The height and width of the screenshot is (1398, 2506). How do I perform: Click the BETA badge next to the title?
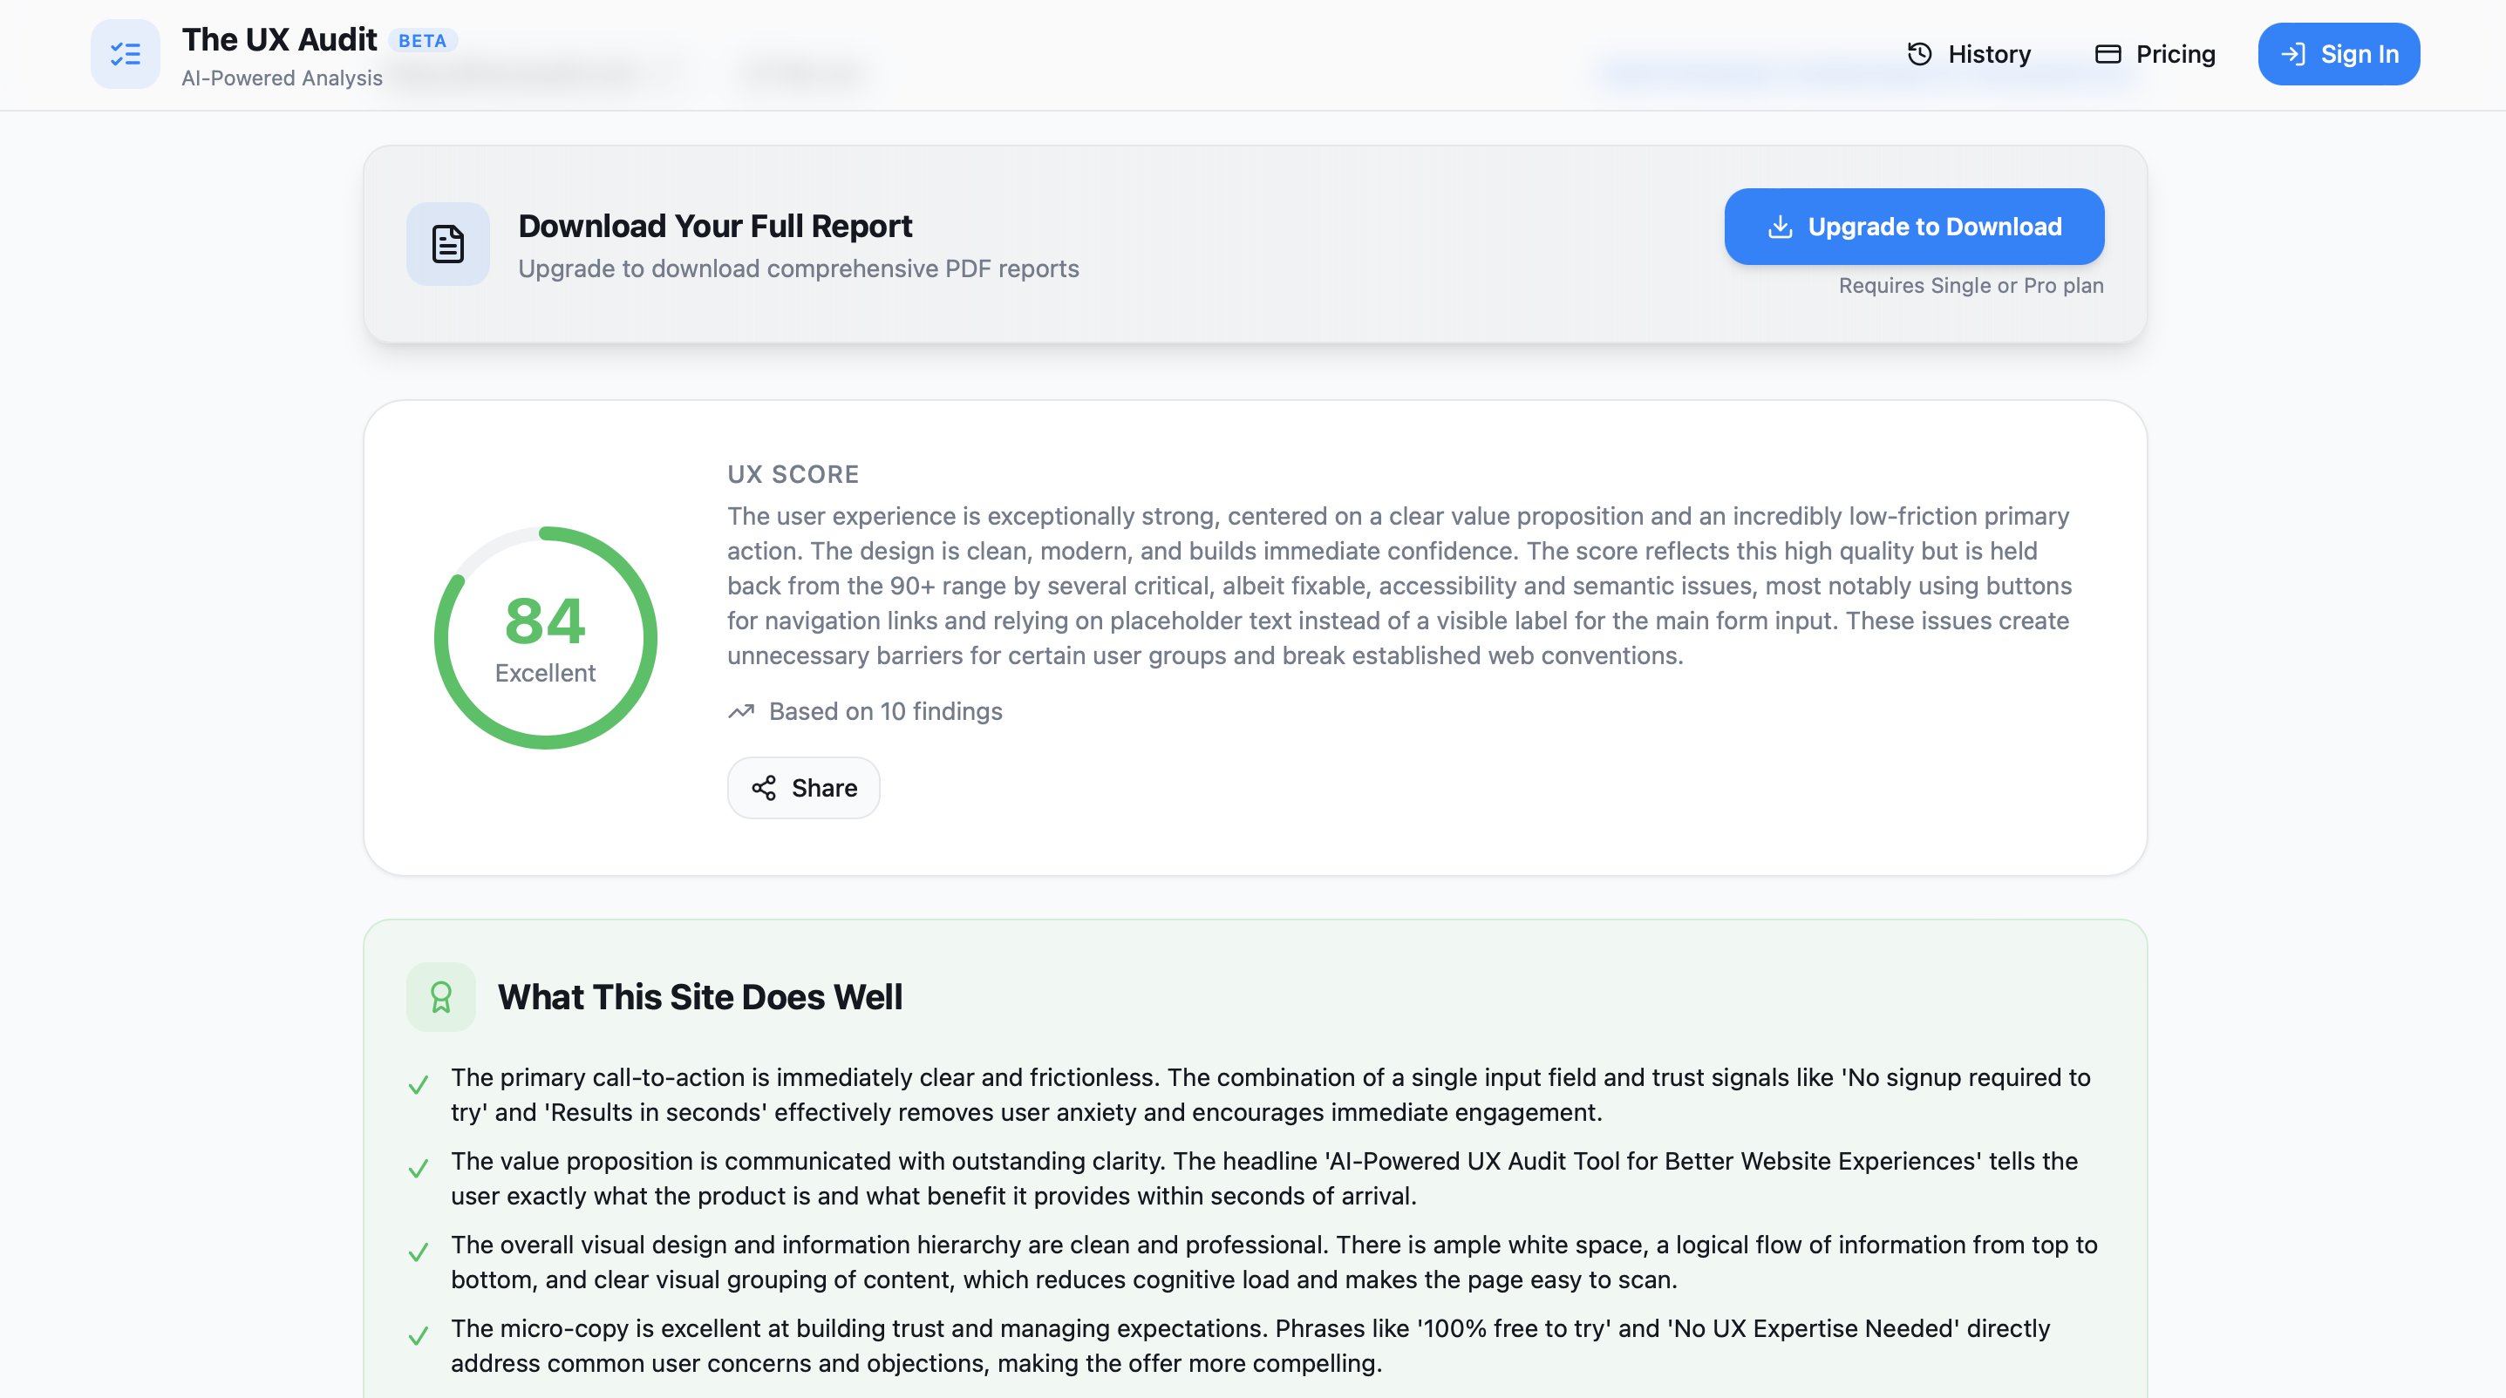pos(422,40)
